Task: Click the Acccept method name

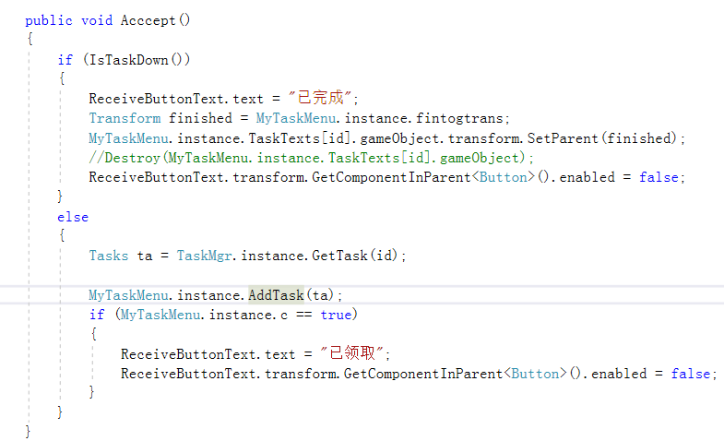Action: 148,20
